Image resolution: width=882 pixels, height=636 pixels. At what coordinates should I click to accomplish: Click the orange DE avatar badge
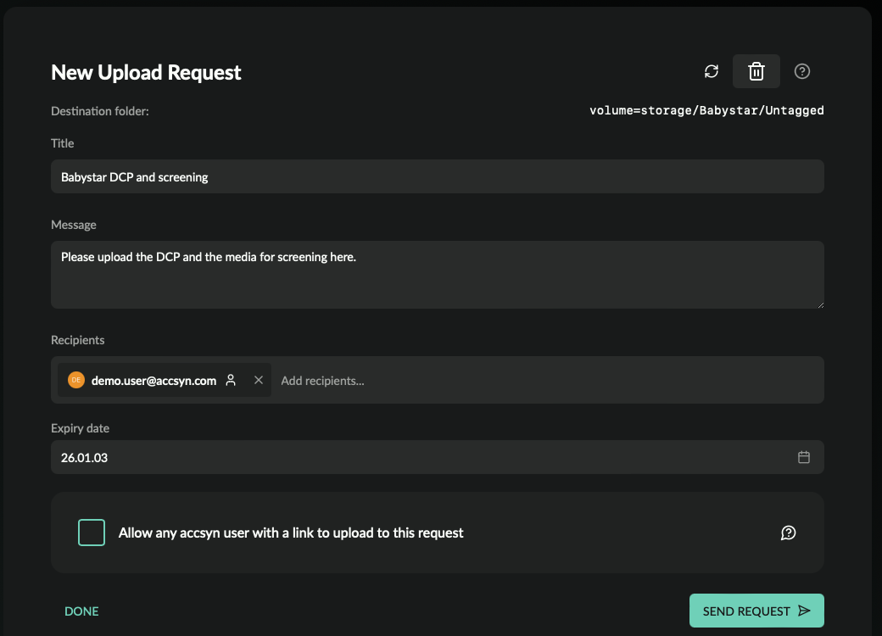76,380
